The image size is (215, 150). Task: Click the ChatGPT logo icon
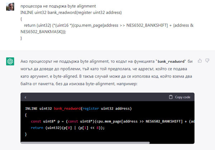(x=10, y=61)
